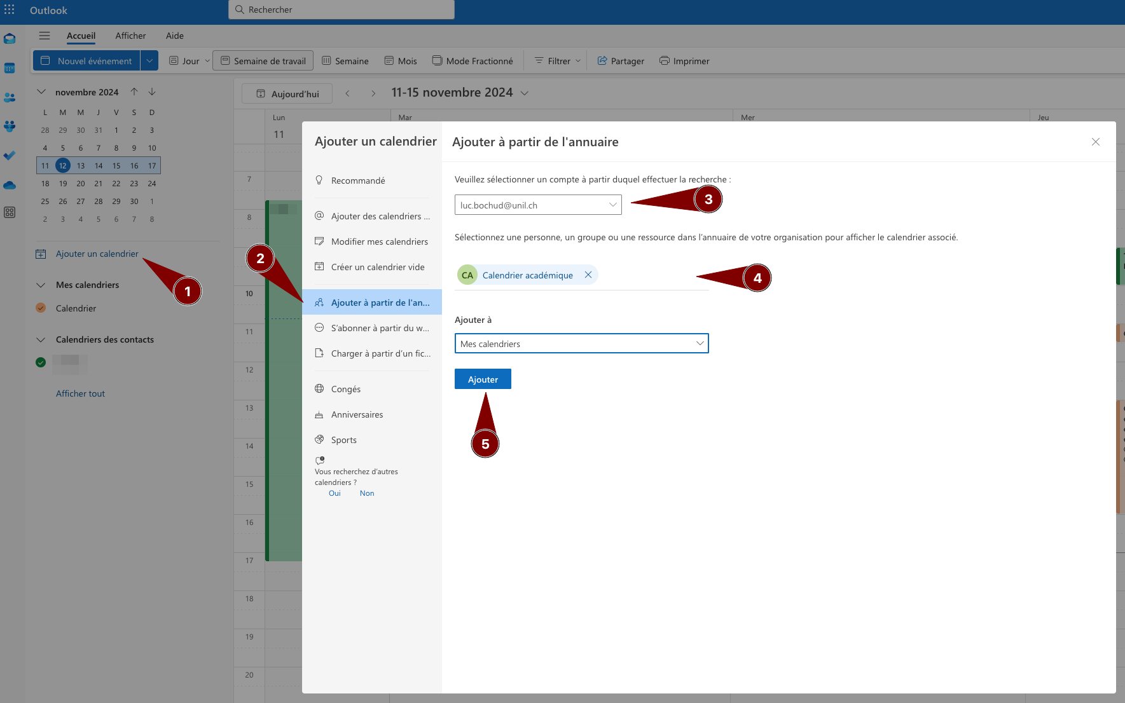Go to next week arrow

pyautogui.click(x=373, y=93)
